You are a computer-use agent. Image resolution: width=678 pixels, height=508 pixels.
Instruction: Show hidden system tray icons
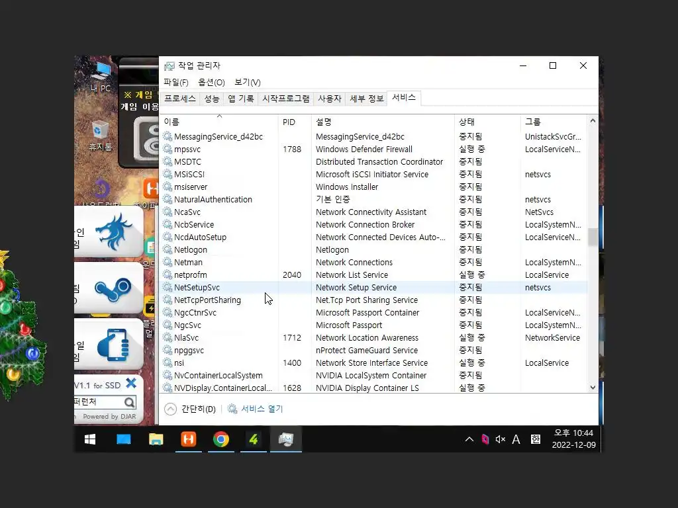coord(469,439)
